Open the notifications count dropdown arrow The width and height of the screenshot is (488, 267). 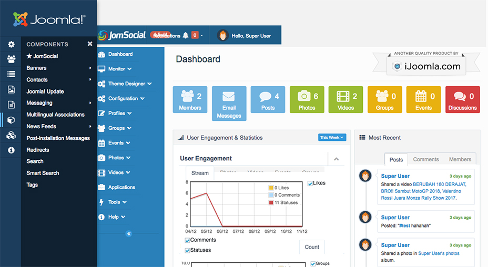point(202,35)
